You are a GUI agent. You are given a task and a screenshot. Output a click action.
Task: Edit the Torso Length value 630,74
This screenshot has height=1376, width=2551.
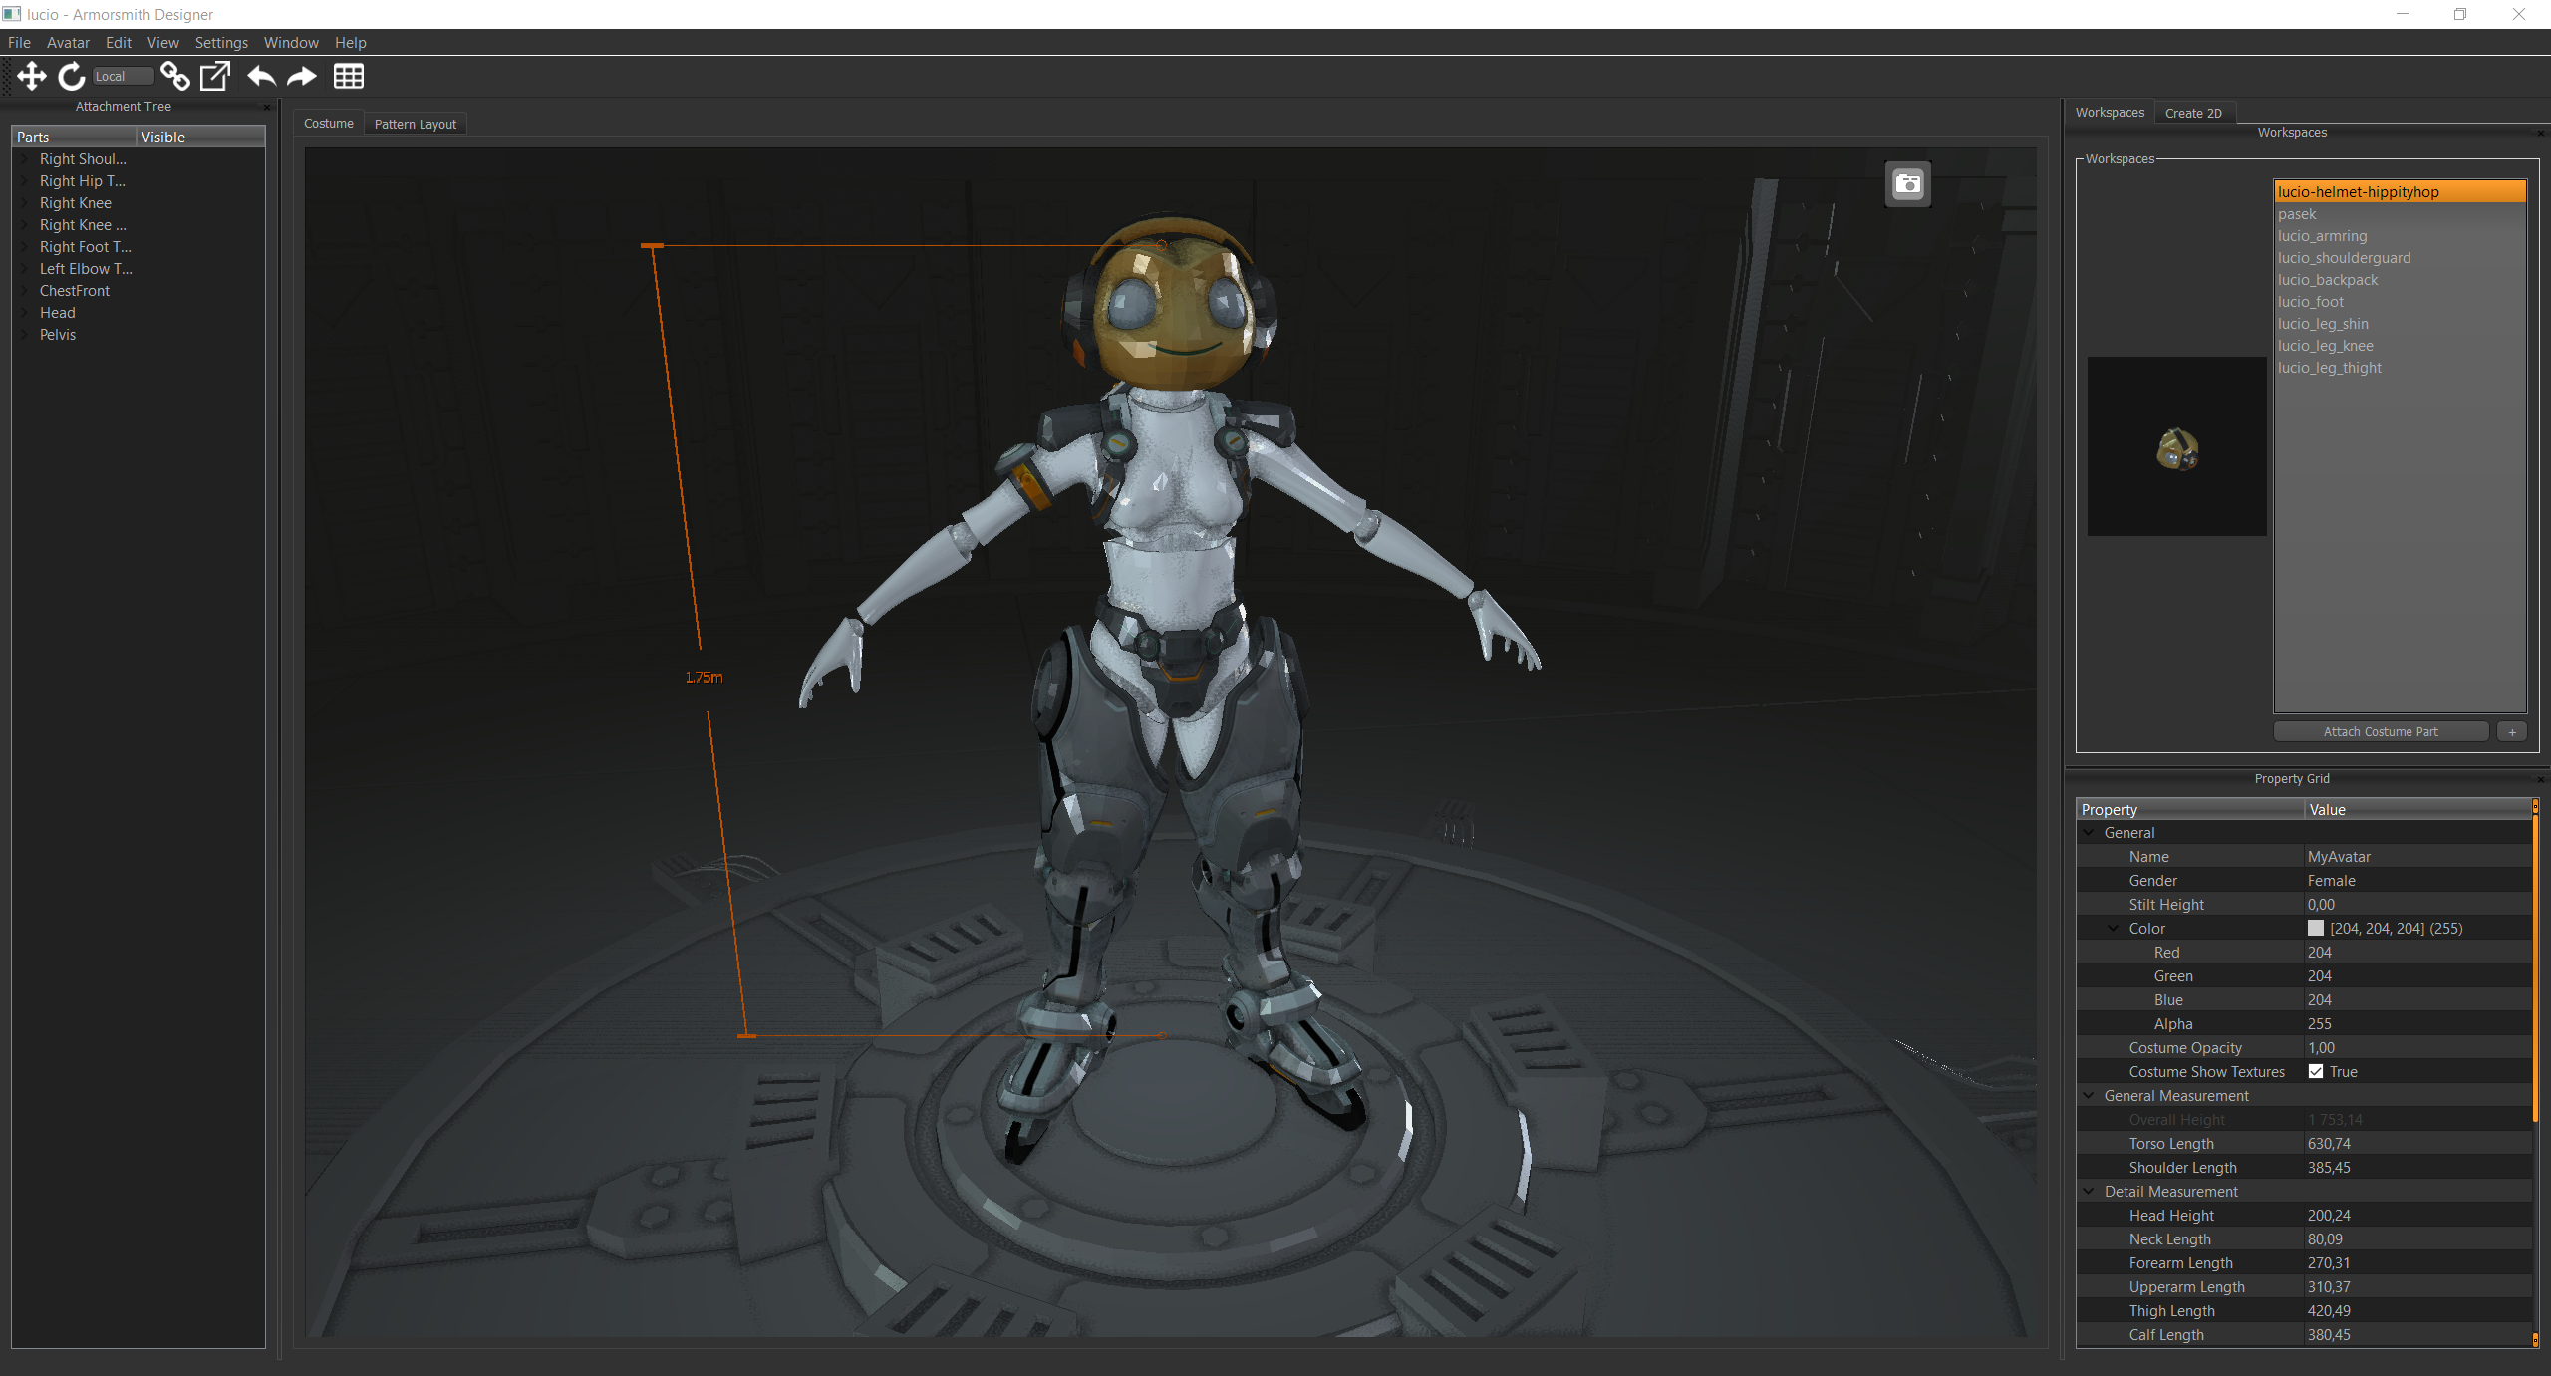pos(2417,1143)
